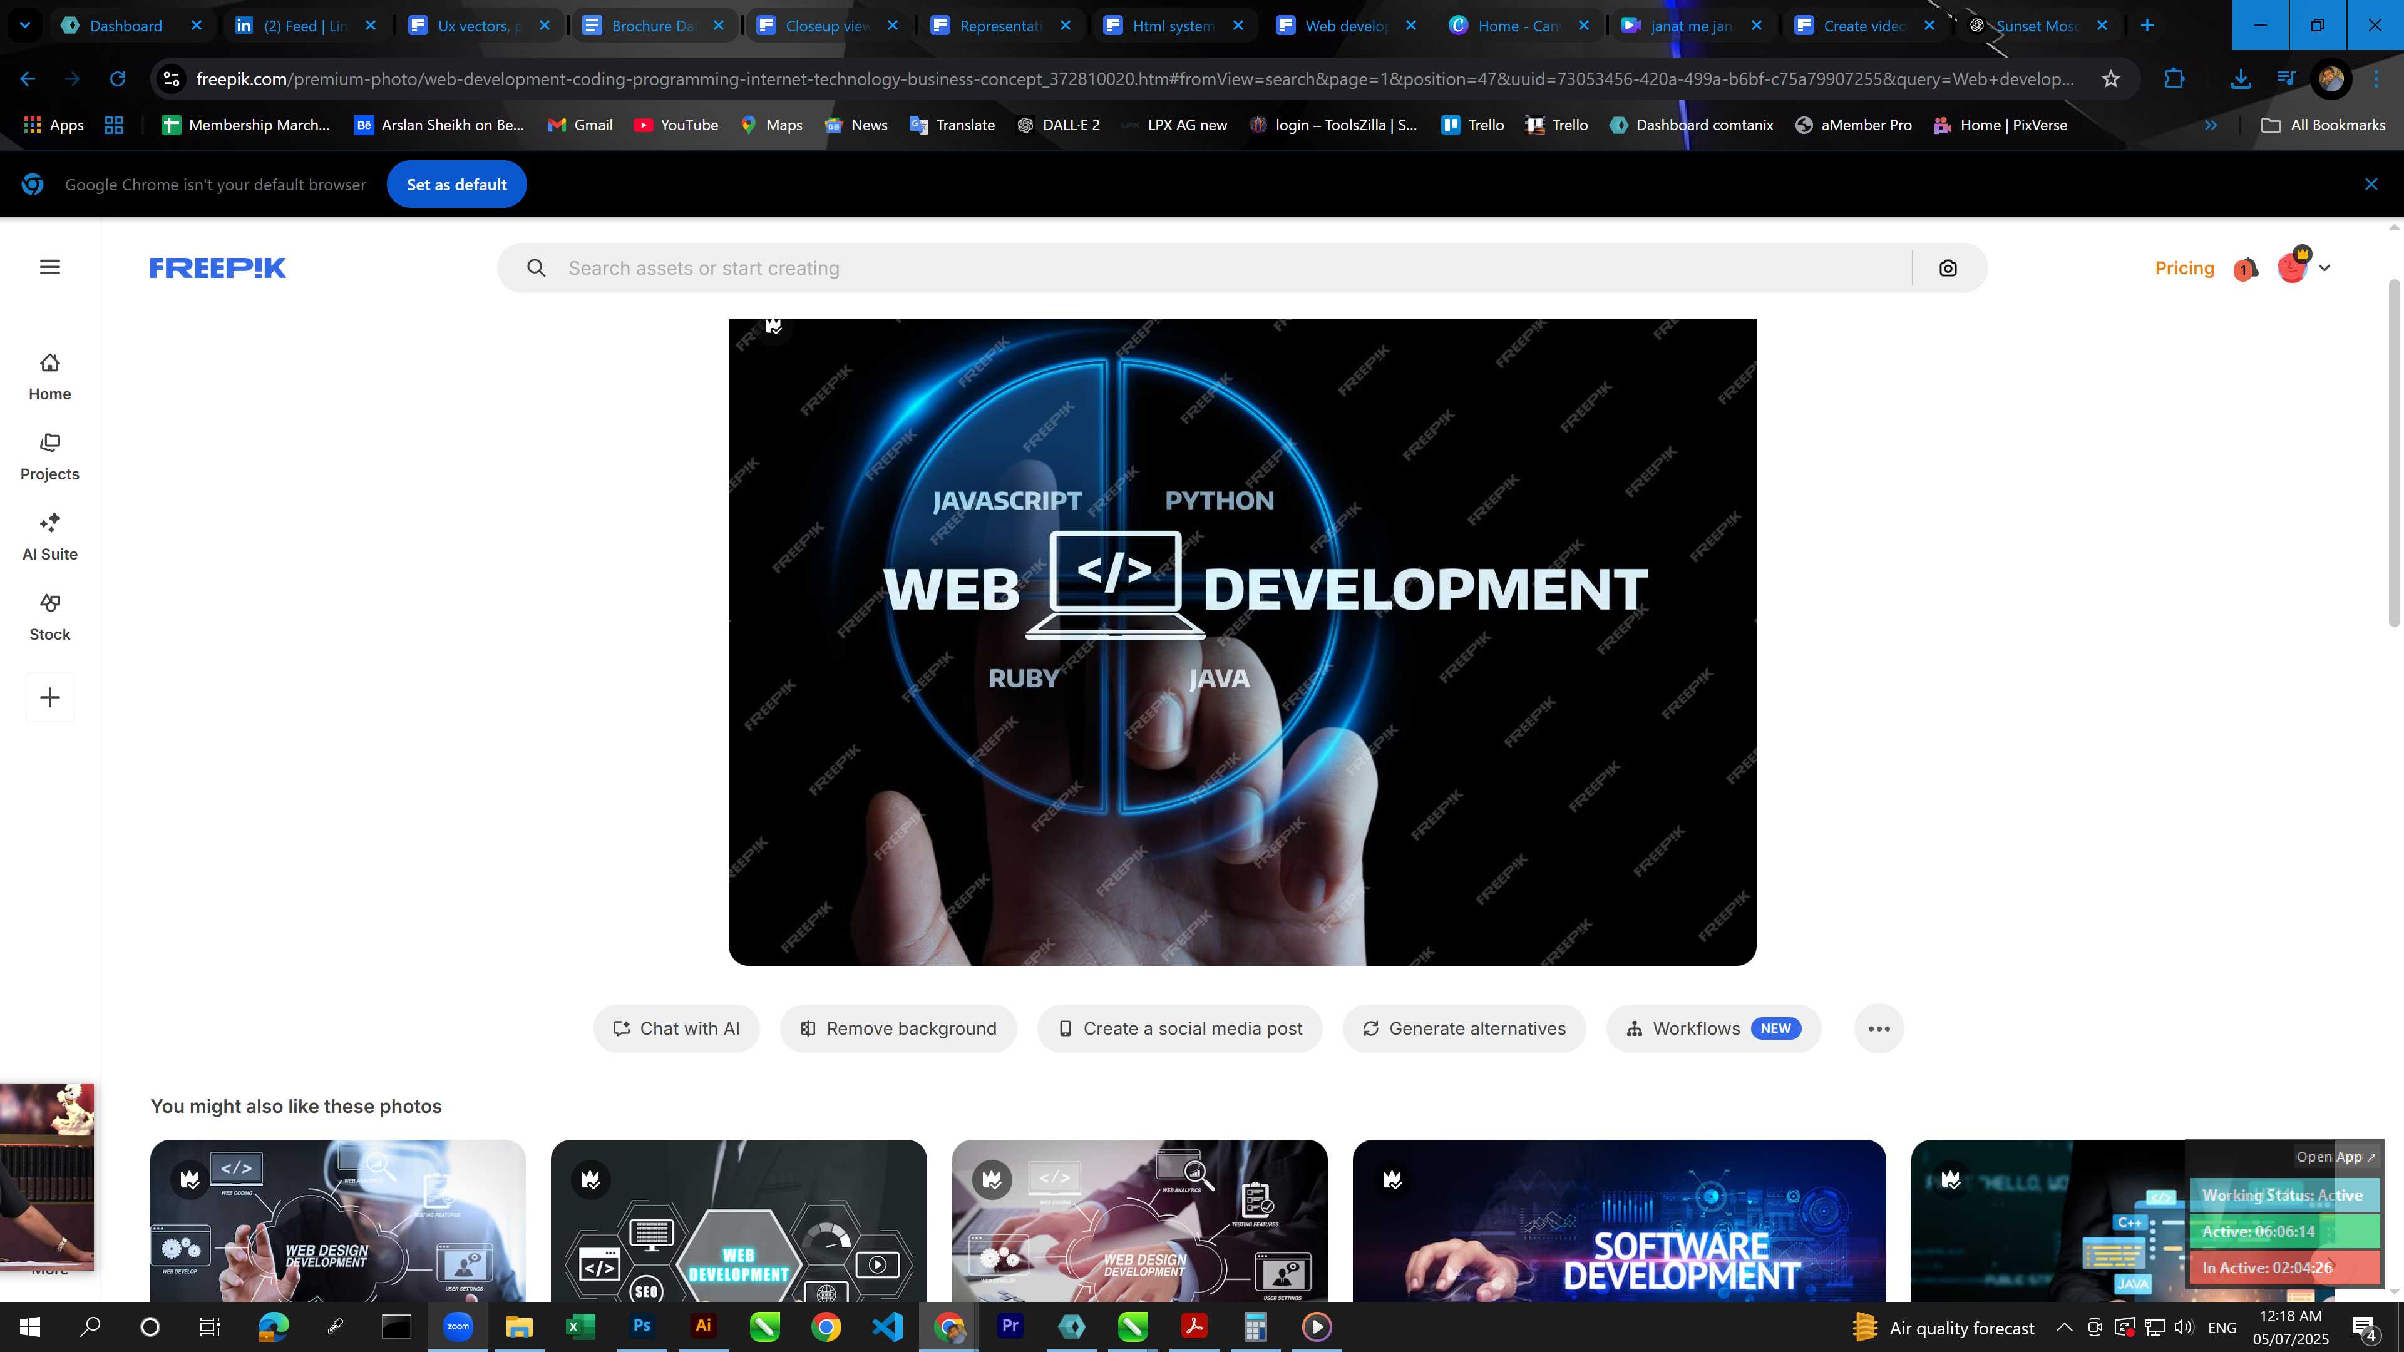2404x1352 pixels.
Task: Open AI Suite in the sidebar
Action: [49, 538]
